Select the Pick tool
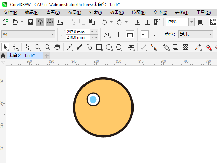Screen dimensions: 217x163 click(x=5, y=47)
